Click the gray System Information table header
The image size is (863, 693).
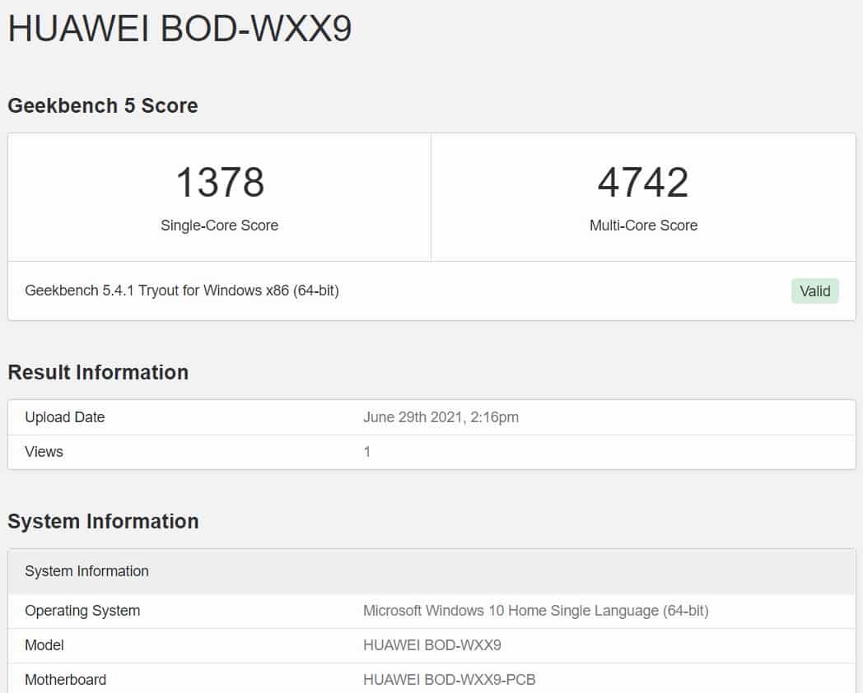tap(87, 571)
